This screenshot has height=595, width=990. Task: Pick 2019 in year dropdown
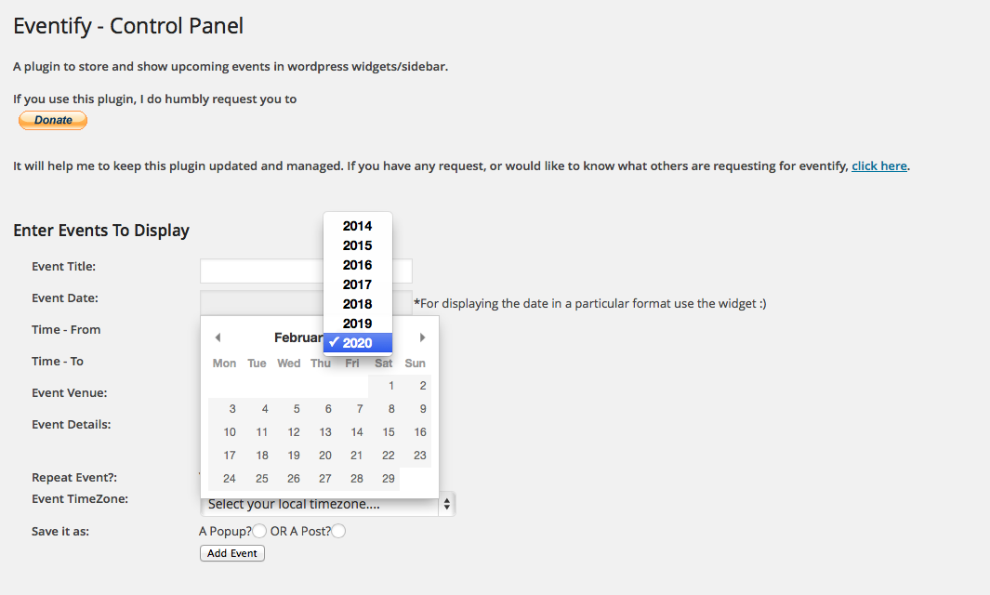pyautogui.click(x=357, y=324)
